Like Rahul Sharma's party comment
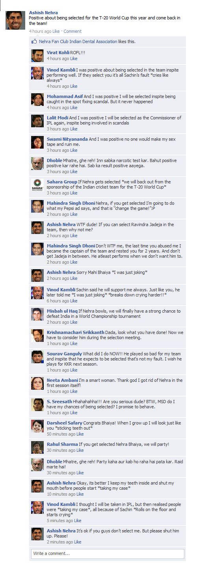Screen dimensions: 221x566 pyautogui.click(x=80, y=450)
